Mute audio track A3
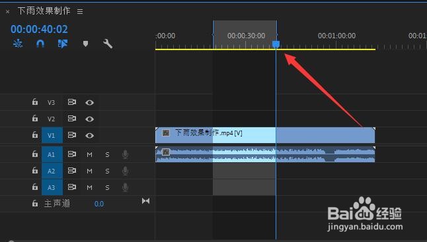The image size is (427, 242). click(x=89, y=187)
